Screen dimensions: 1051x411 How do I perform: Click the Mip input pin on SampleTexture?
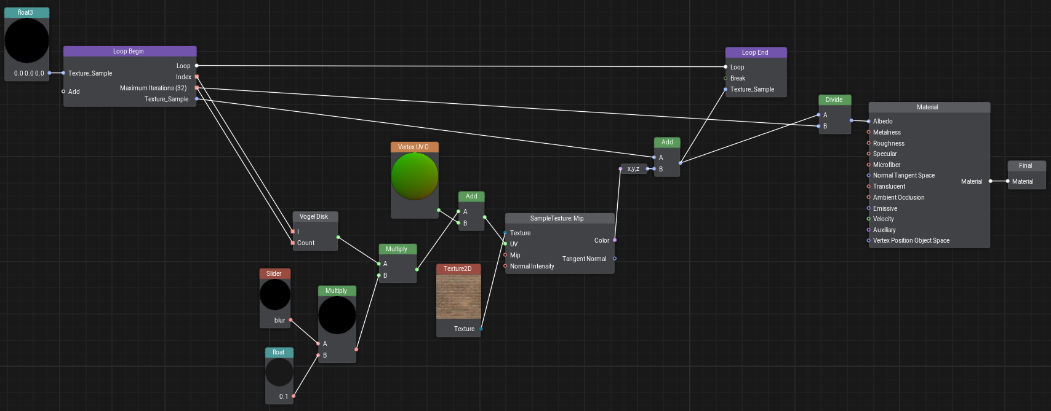[505, 255]
